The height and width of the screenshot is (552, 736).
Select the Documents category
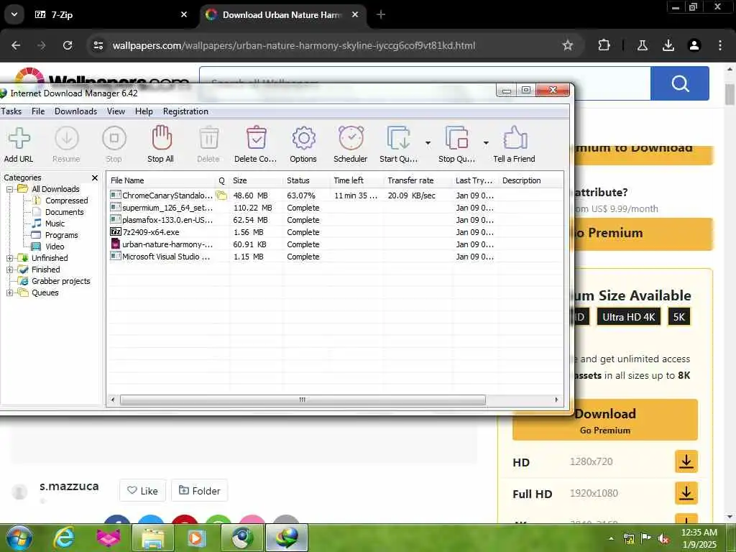coord(64,212)
